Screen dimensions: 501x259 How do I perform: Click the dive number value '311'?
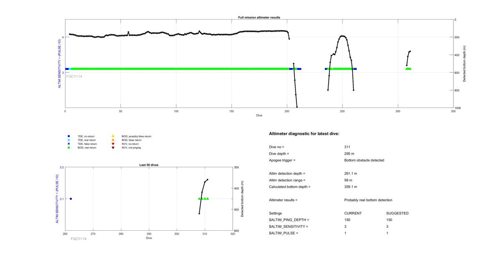click(x=347, y=147)
